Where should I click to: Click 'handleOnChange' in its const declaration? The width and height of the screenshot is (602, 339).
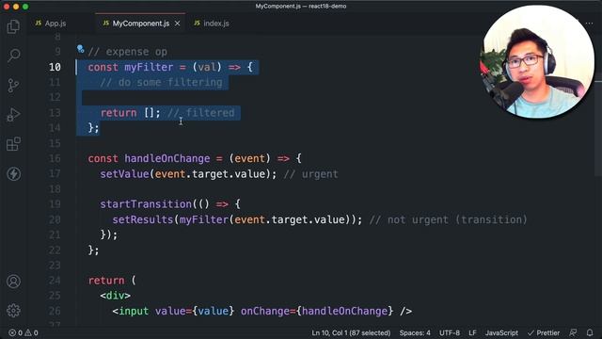(167, 159)
